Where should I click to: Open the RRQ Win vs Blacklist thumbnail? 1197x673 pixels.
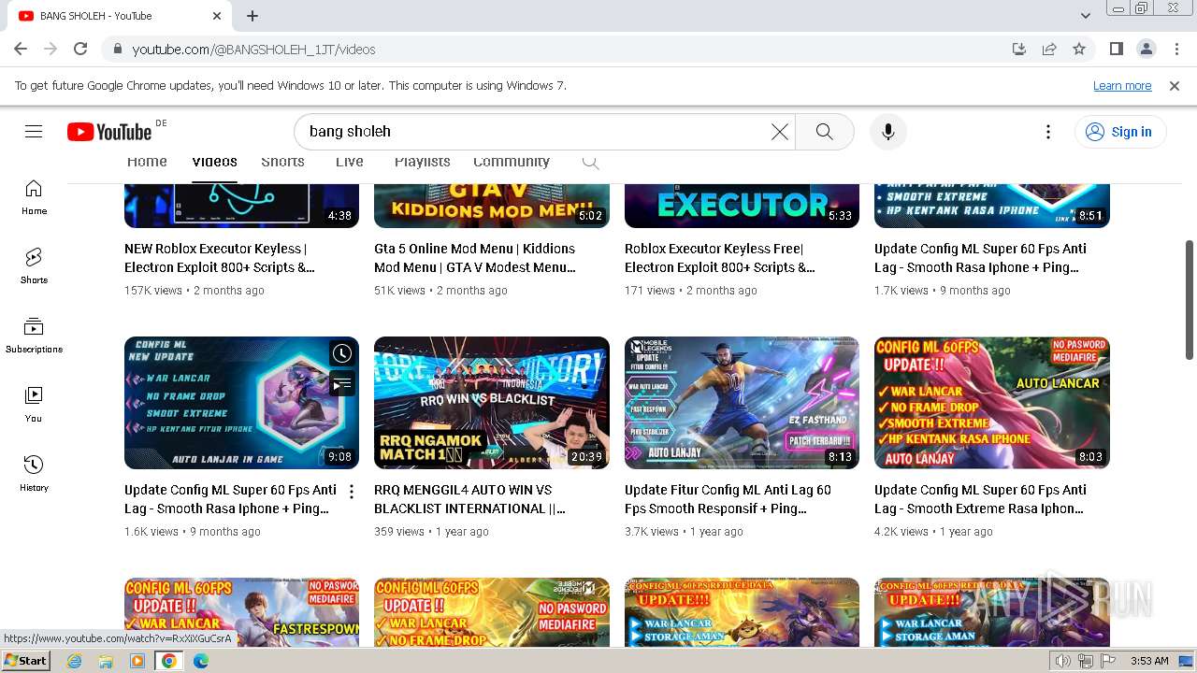tap(492, 403)
